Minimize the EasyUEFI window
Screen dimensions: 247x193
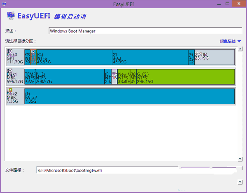[219, 4]
